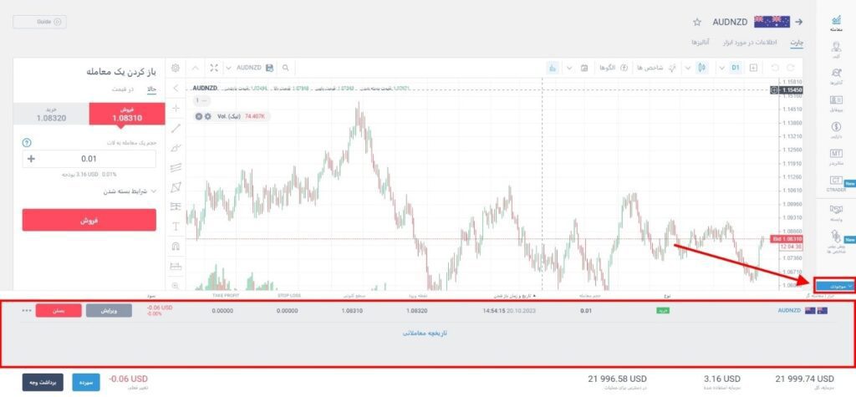The height and width of the screenshot is (397, 856).
Task: Toggle fullscreen chart view
Action: [x=214, y=68]
